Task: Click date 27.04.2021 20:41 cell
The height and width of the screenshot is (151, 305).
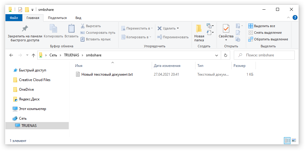Action: (166, 74)
